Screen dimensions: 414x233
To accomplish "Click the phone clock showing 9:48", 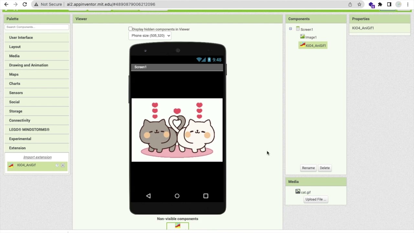I will pyautogui.click(x=217, y=60).
